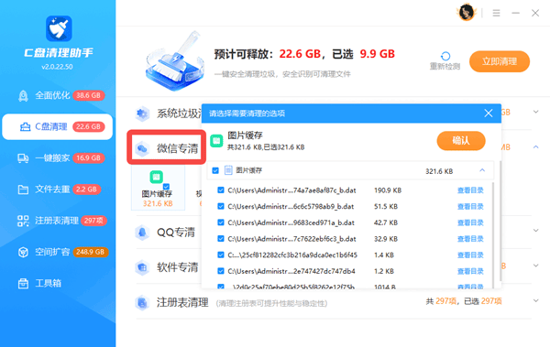Screen dimensions: 550x347
Task: Click the 软件专清 section title
Action: click(178, 267)
